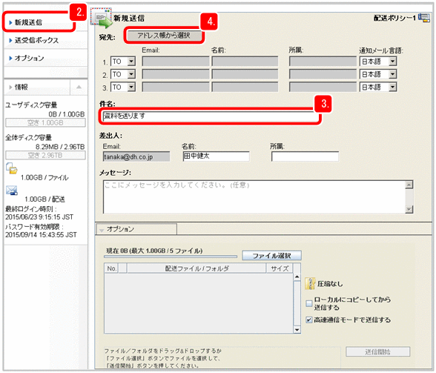Click sender 所属 empty field
This screenshot has height=373, width=436.
click(305, 156)
